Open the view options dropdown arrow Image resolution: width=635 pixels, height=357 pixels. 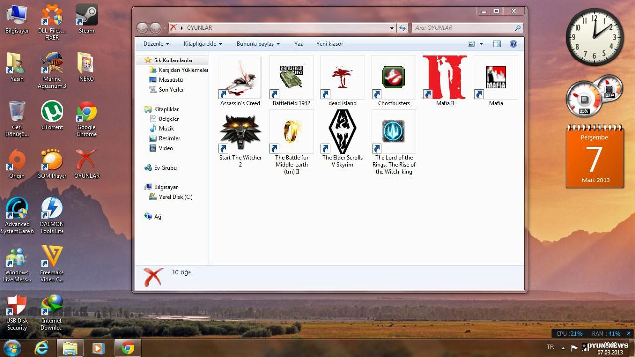click(x=481, y=44)
